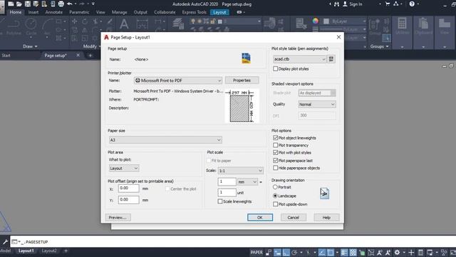456x257 pixels.
Task: Select Landscape drawing orientation radio
Action: pyautogui.click(x=275, y=196)
